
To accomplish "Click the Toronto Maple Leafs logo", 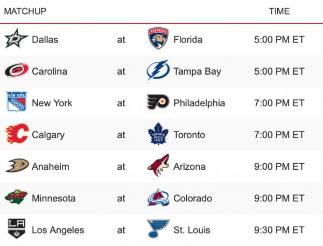I will click(x=158, y=134).
